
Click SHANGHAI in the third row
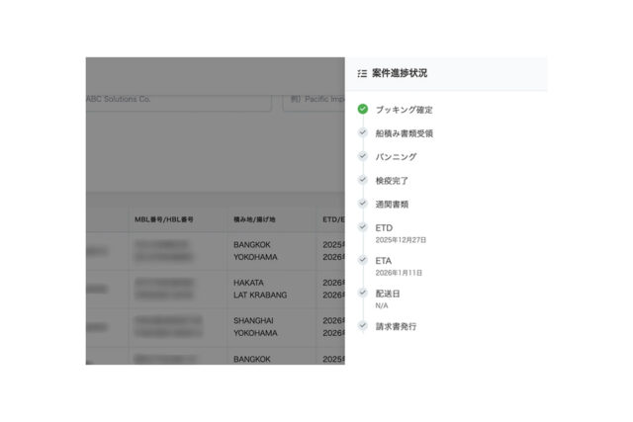tap(253, 321)
